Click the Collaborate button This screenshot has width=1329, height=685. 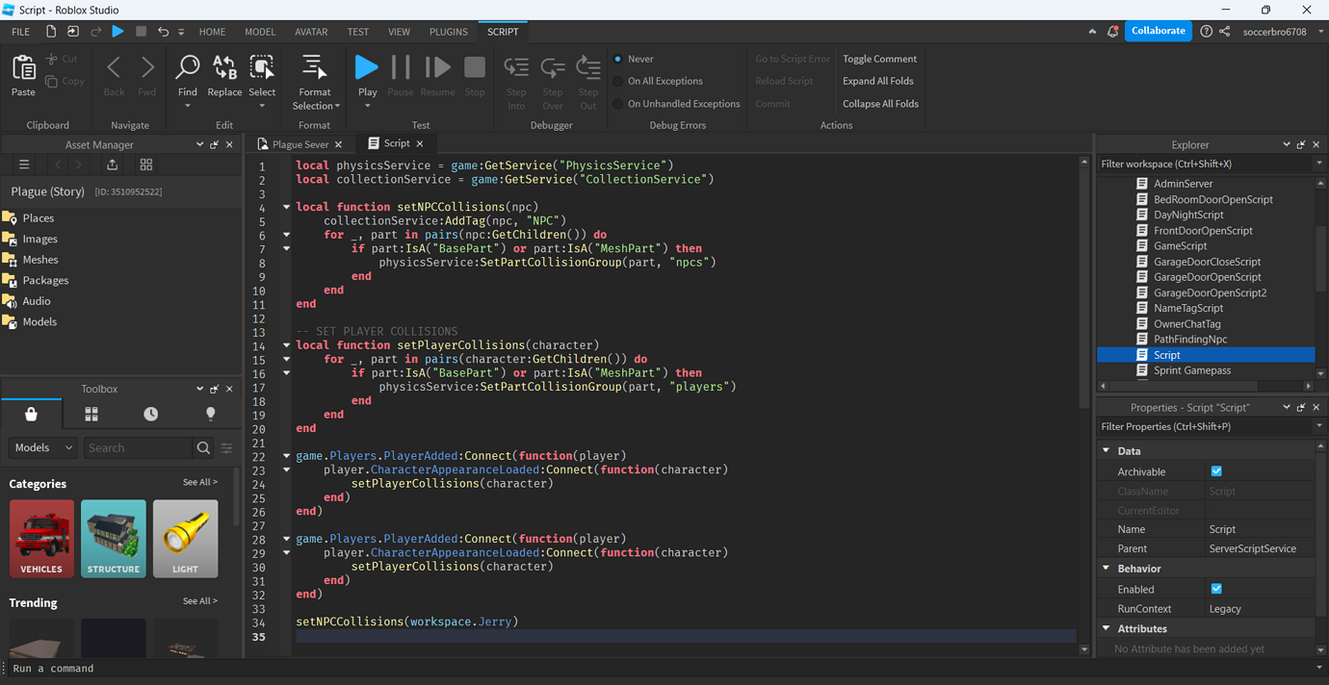click(x=1158, y=30)
